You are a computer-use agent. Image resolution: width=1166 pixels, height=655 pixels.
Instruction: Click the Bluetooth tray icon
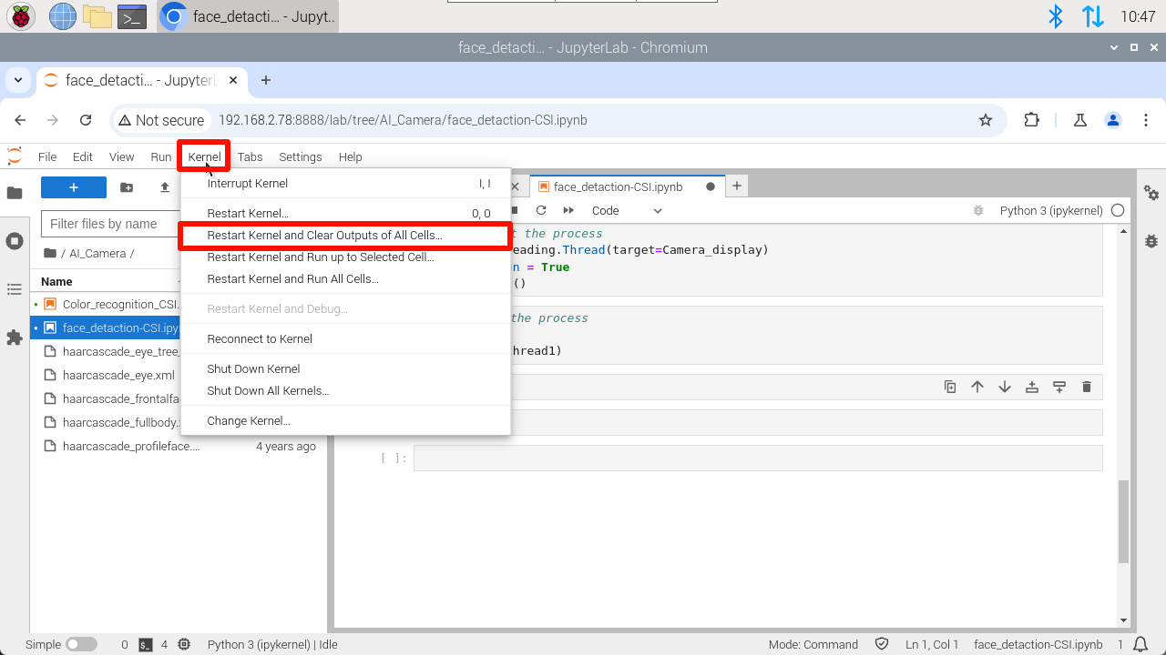coord(1056,15)
